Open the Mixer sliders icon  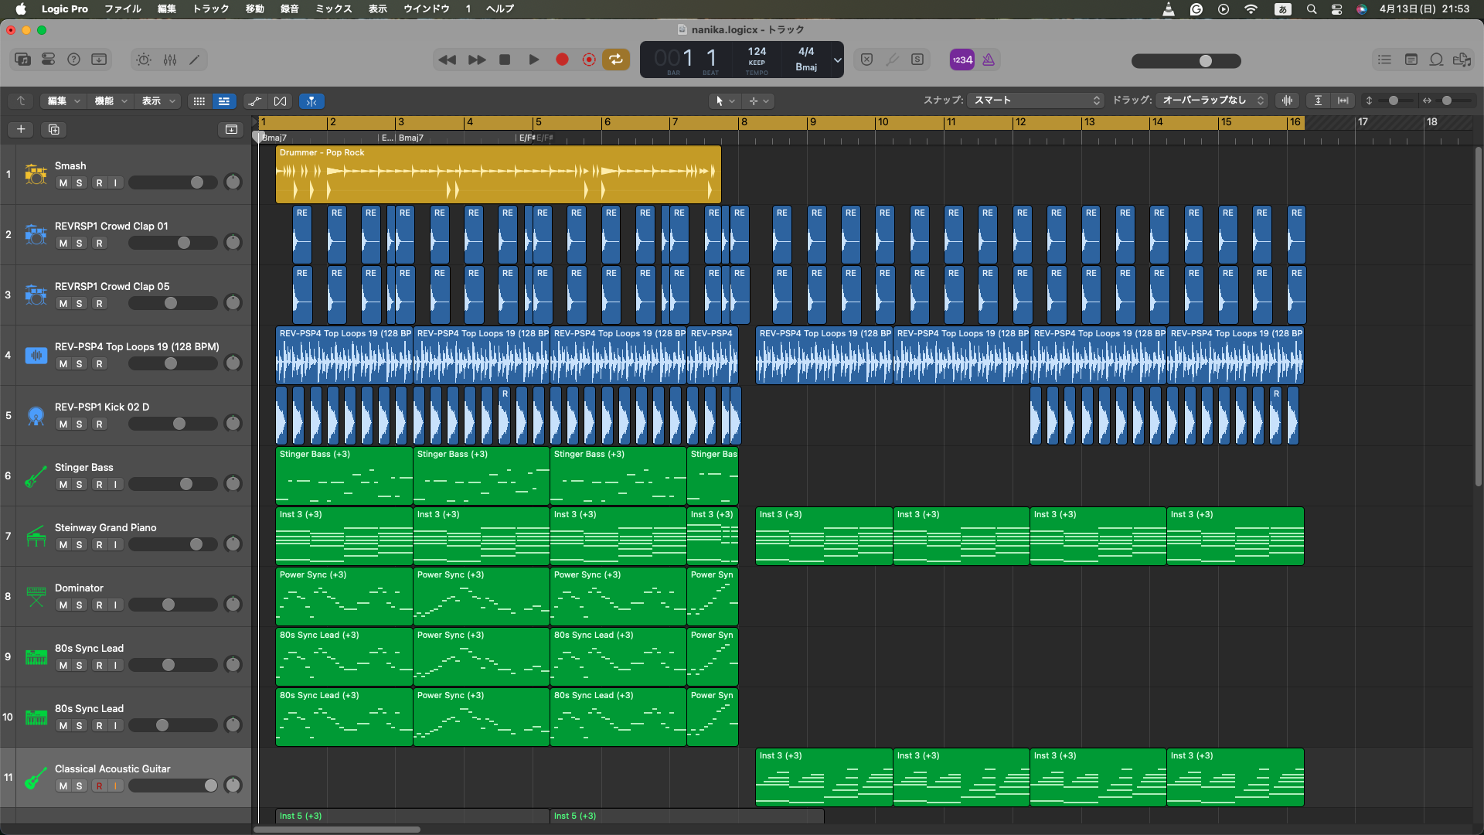[170, 60]
